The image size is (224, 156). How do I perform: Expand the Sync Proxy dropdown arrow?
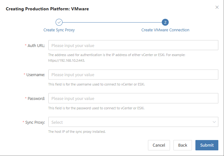pos(214,122)
